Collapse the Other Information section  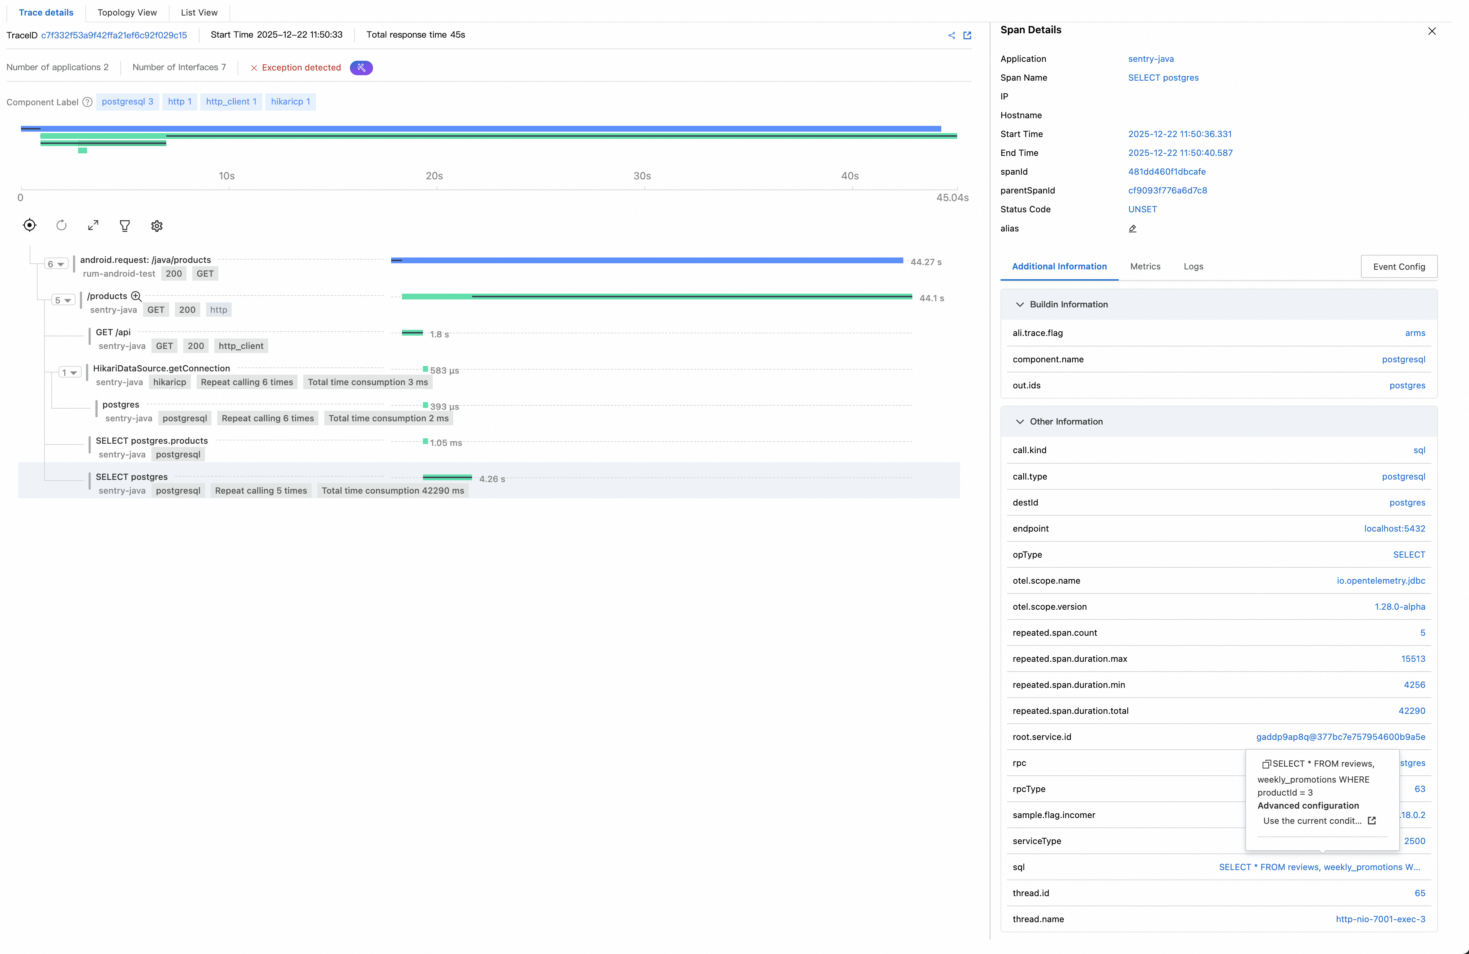(1020, 422)
